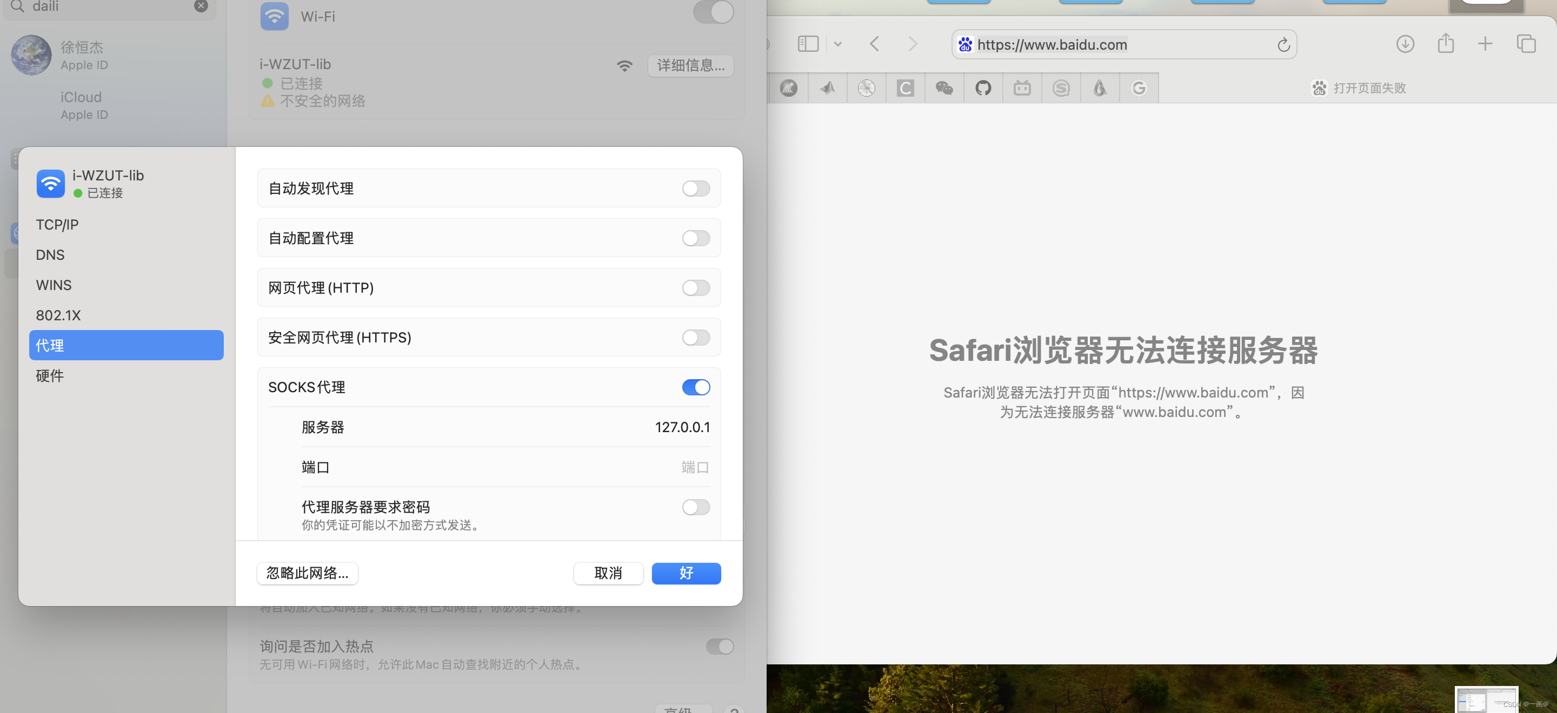Show Safari downloads
Viewport: 1557px width, 713px height.
[x=1405, y=43]
